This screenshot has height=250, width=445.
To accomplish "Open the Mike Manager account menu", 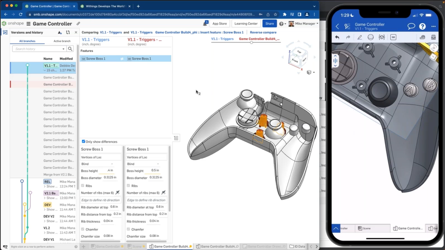I will [305, 24].
